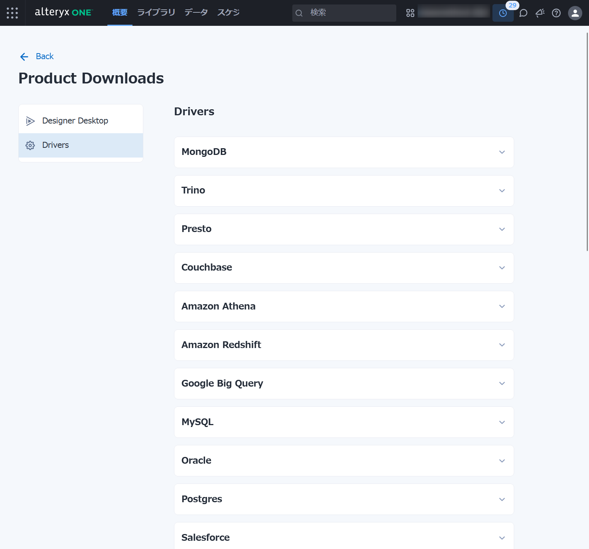The width and height of the screenshot is (589, 549).
Task: Expand the Presto driver section
Action: tap(344, 229)
